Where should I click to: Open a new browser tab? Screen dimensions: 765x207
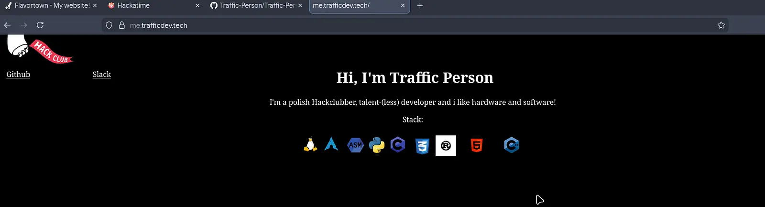(420, 6)
